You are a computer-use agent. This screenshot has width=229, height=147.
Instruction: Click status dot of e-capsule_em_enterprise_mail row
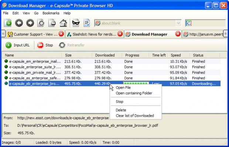point(6,61)
